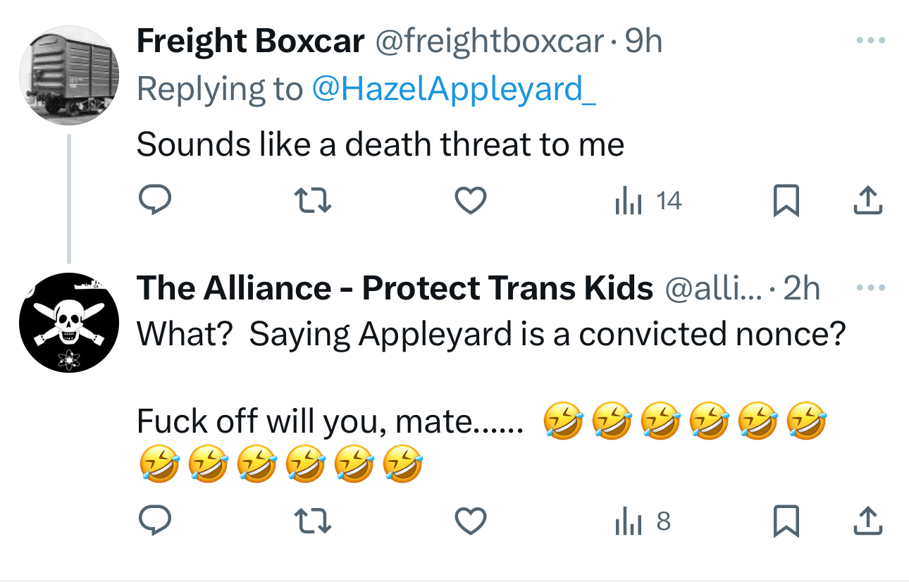Reply to Freight Boxcar's tweet
This screenshot has width=909, height=587.
[154, 202]
